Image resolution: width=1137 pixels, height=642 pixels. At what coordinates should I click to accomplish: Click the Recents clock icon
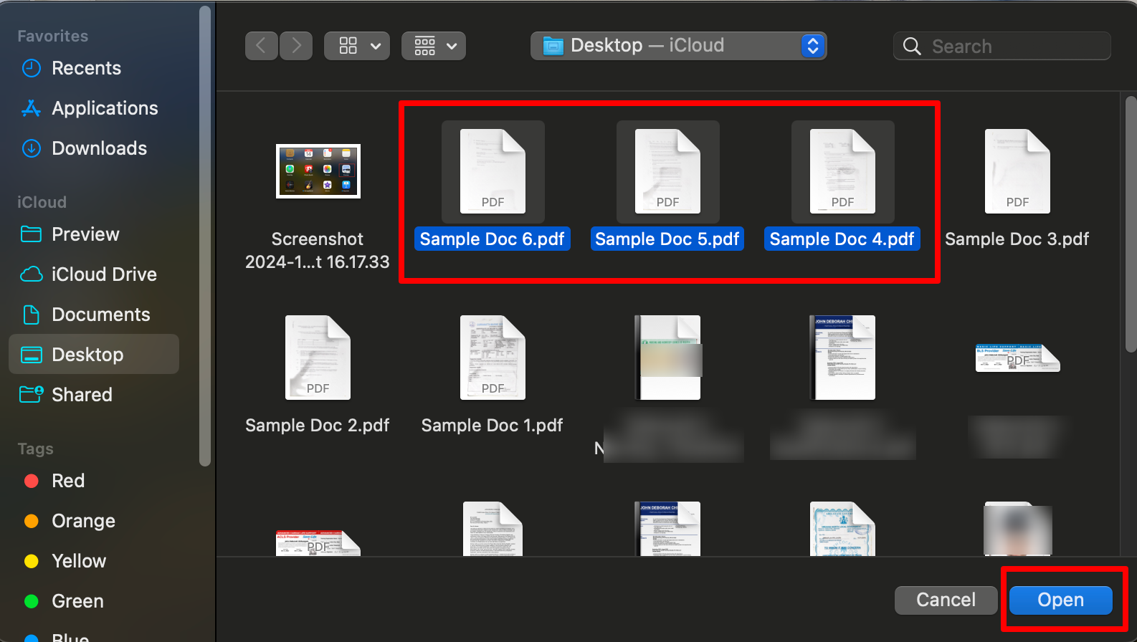tap(32, 68)
